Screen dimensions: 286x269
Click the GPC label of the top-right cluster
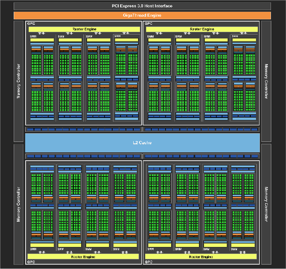coord(148,23)
